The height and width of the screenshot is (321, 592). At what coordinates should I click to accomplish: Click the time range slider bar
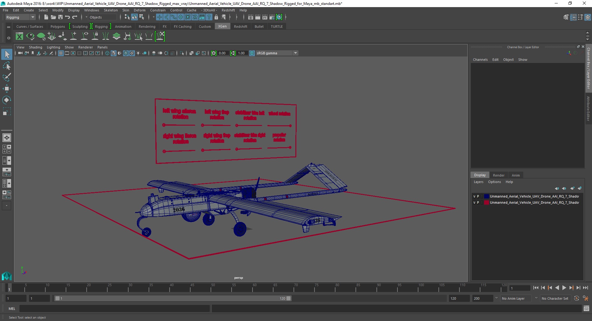point(173,298)
